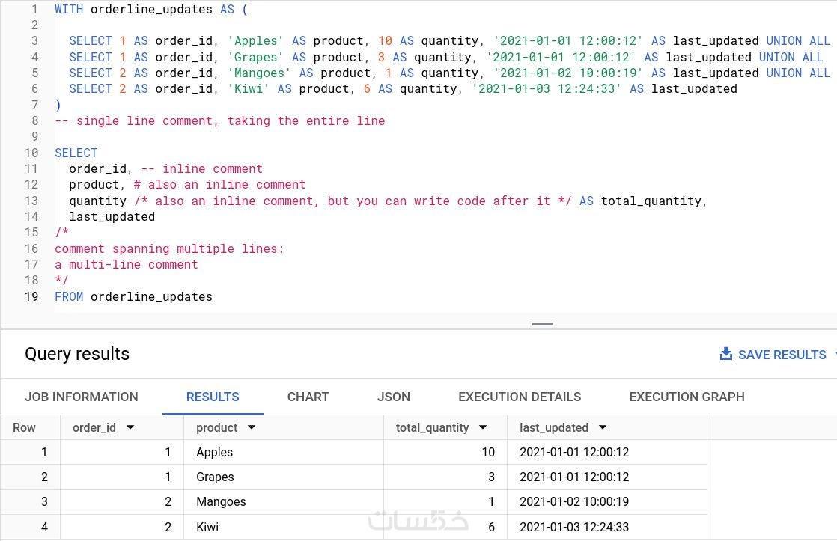Click the Save Results download icon
The image size is (837, 541).
(726, 354)
